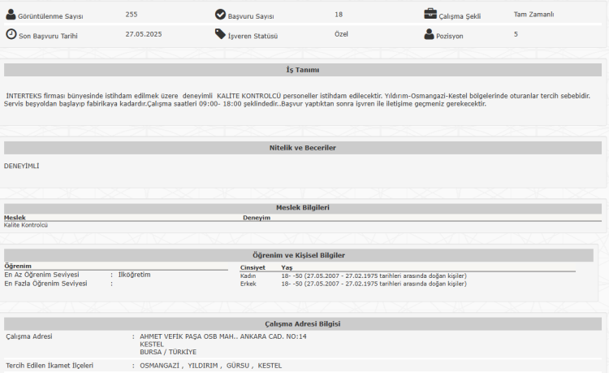The height and width of the screenshot is (373, 609).
Task: Click the person icon beside Görüntülenme Sayısı
Action: click(11, 14)
